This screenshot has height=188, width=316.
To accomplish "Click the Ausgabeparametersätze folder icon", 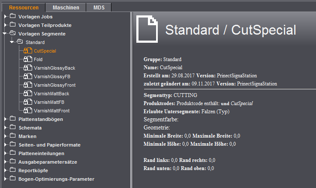I will 13,161.
